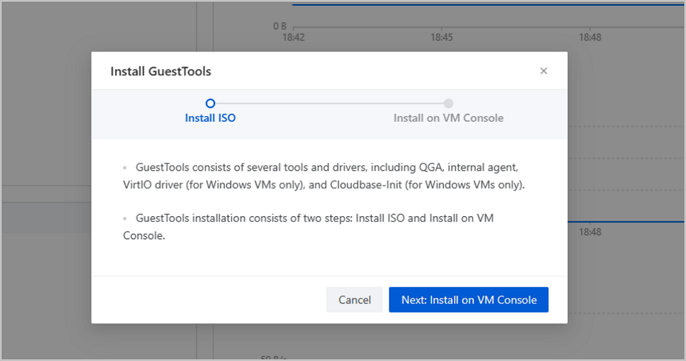Proceed with Next: Install on VM Console

point(469,300)
